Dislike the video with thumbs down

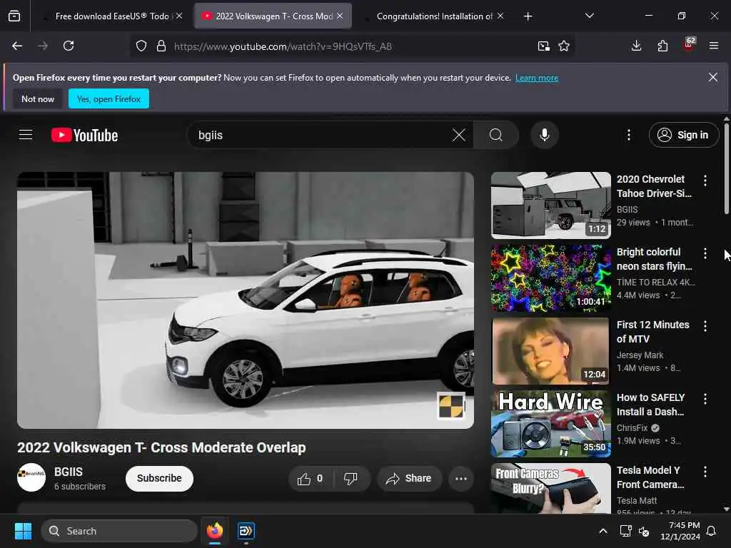tap(351, 479)
